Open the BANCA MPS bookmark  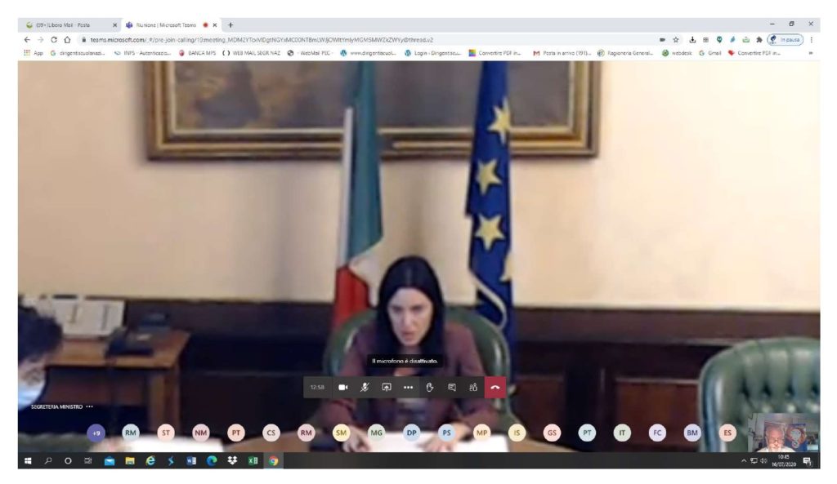201,53
